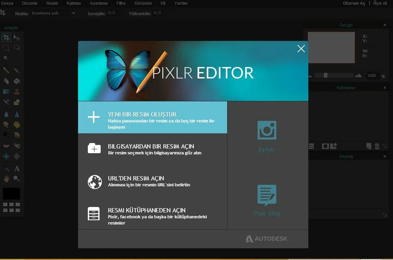Open layer styles in Katmanlar panel

pyautogui.click(x=333, y=146)
